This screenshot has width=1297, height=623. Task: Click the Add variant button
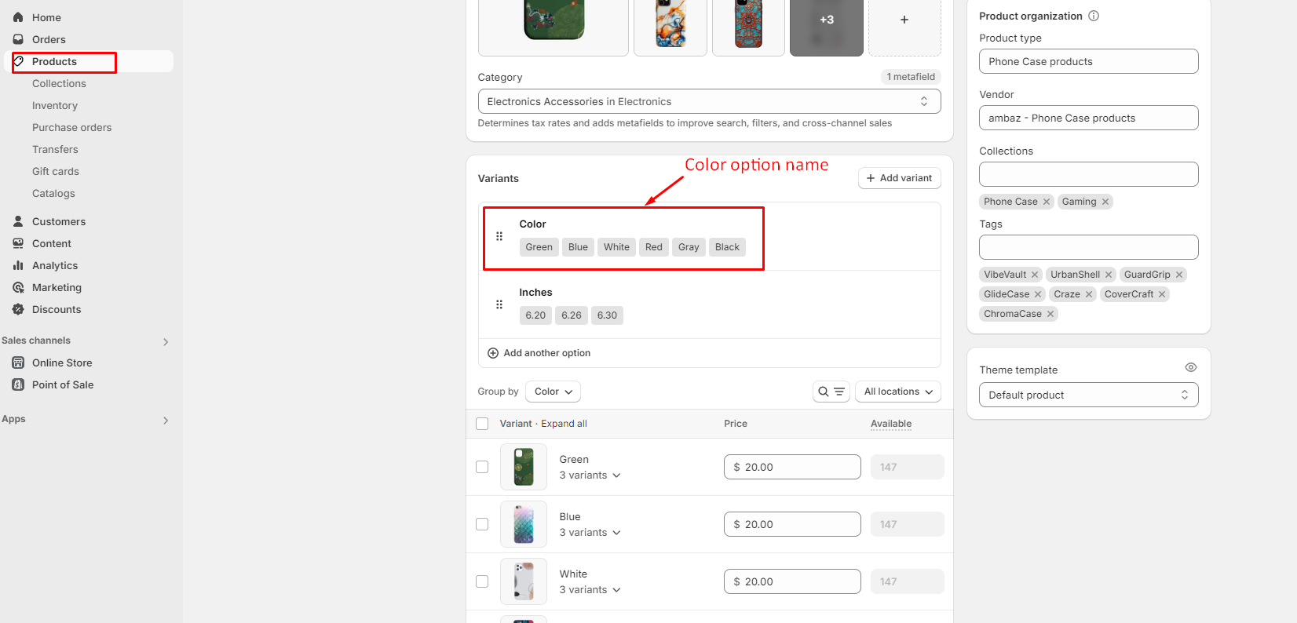pos(899,178)
